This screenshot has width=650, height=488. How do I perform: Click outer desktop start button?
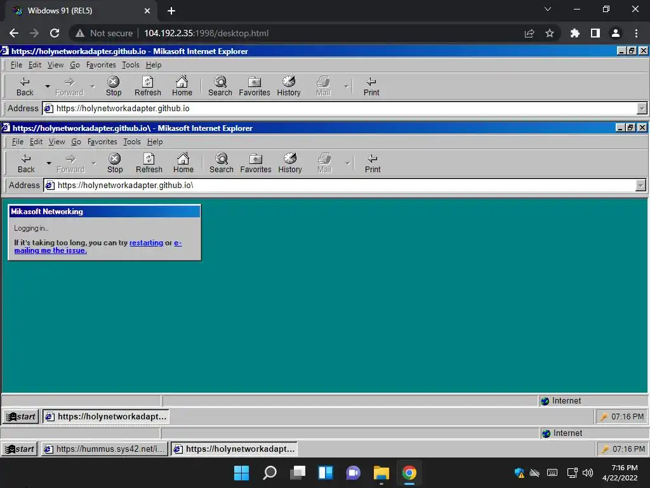tap(20, 449)
